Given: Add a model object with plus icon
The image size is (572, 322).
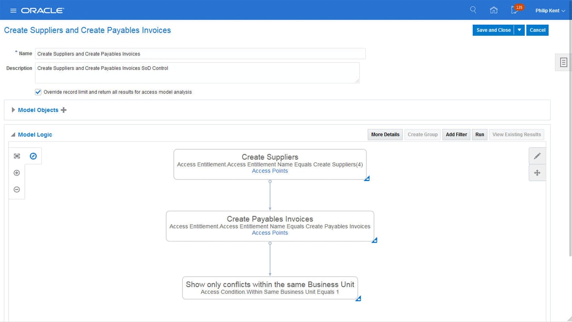Looking at the screenshot, I should 63,110.
